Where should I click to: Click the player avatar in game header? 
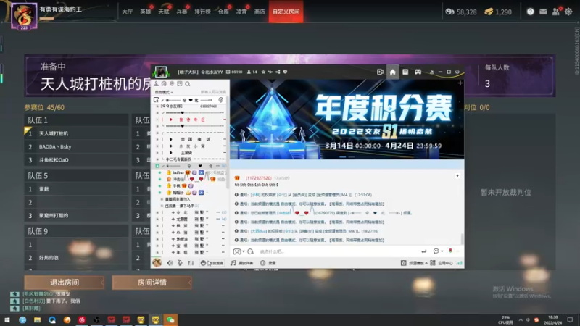pyautogui.click(x=24, y=16)
